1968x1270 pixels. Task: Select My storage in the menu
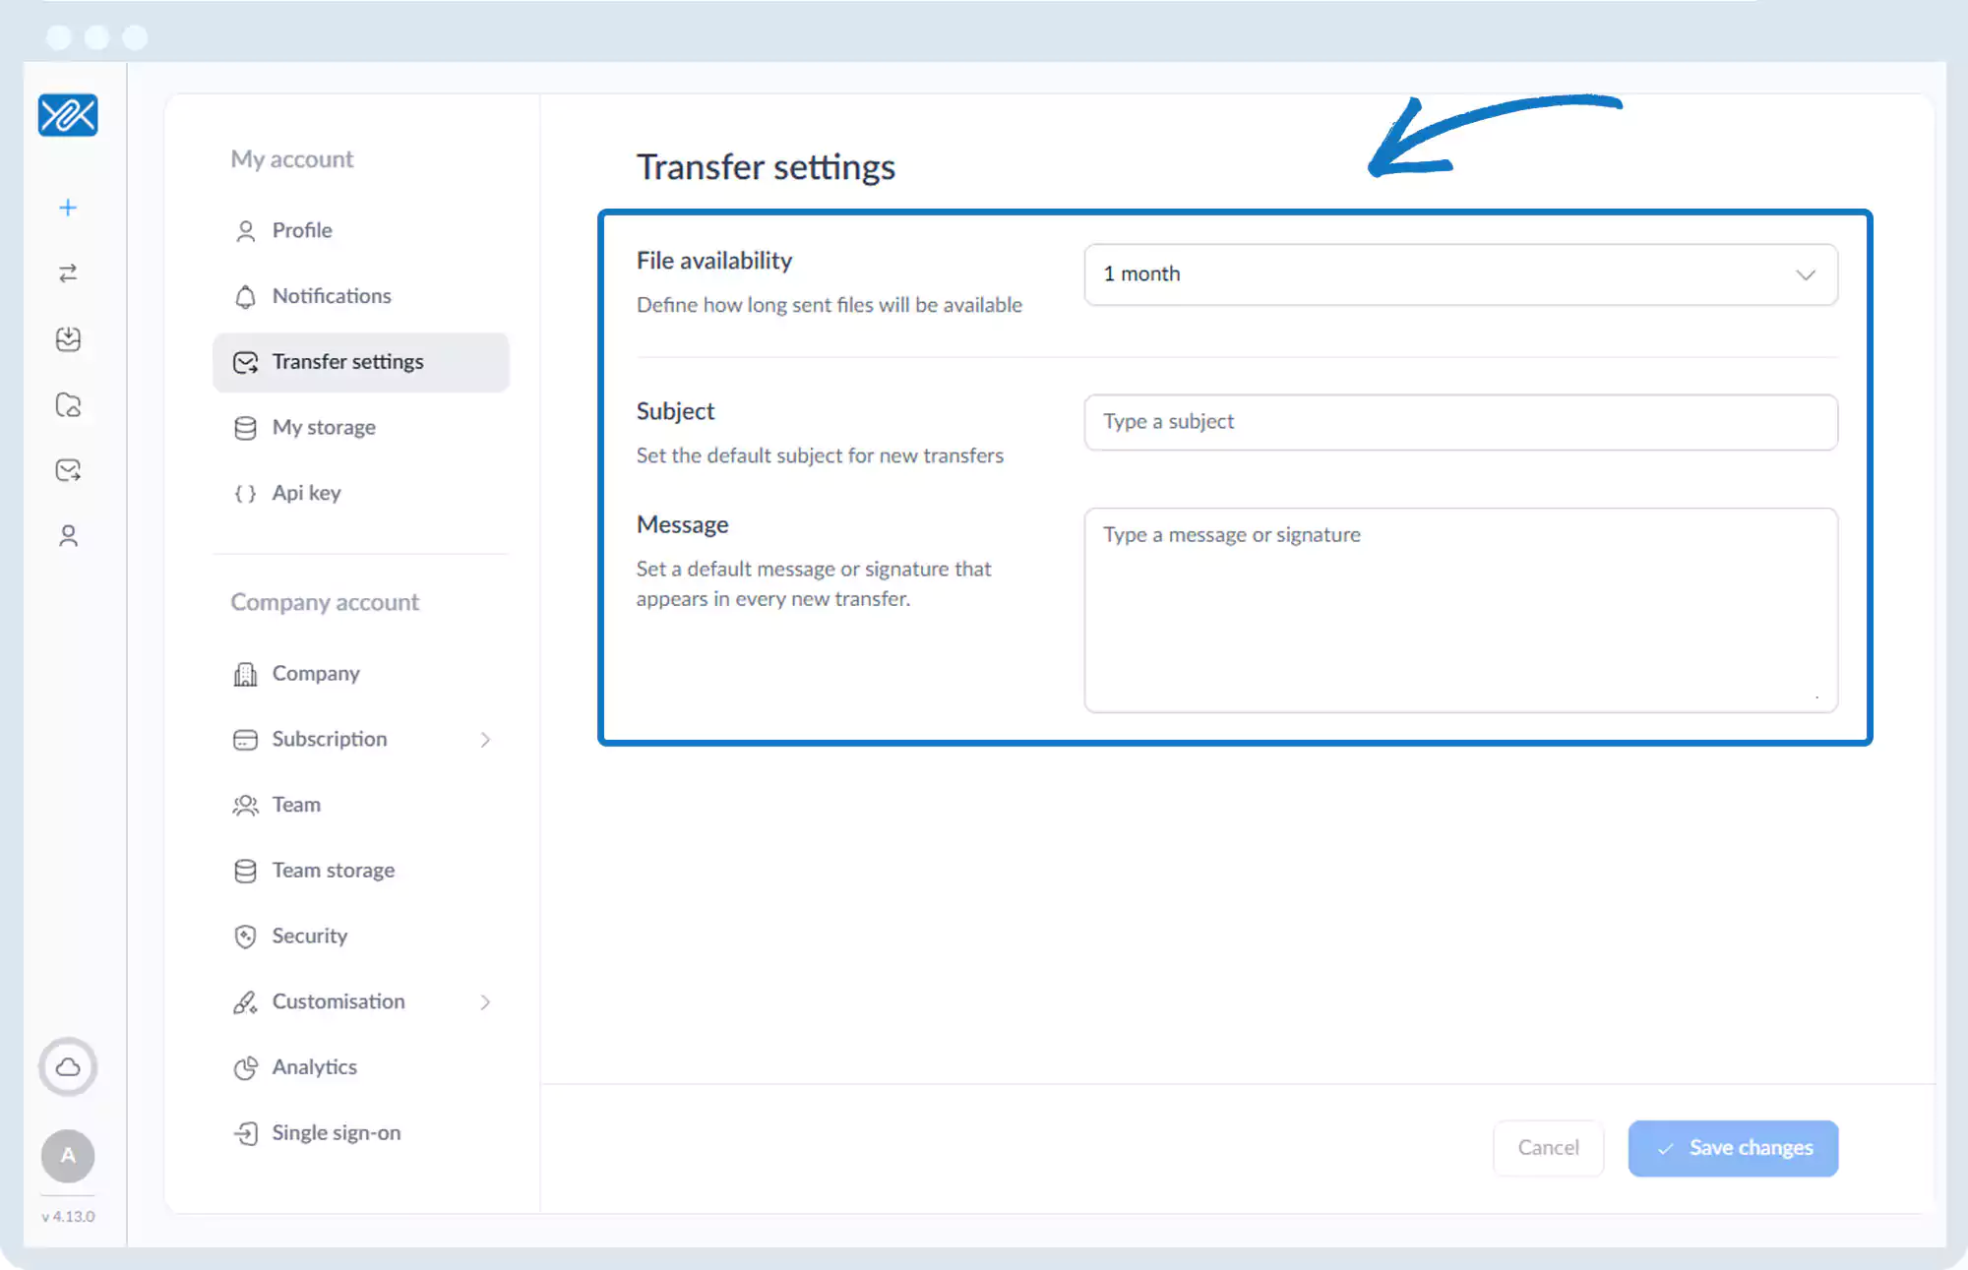[324, 428]
